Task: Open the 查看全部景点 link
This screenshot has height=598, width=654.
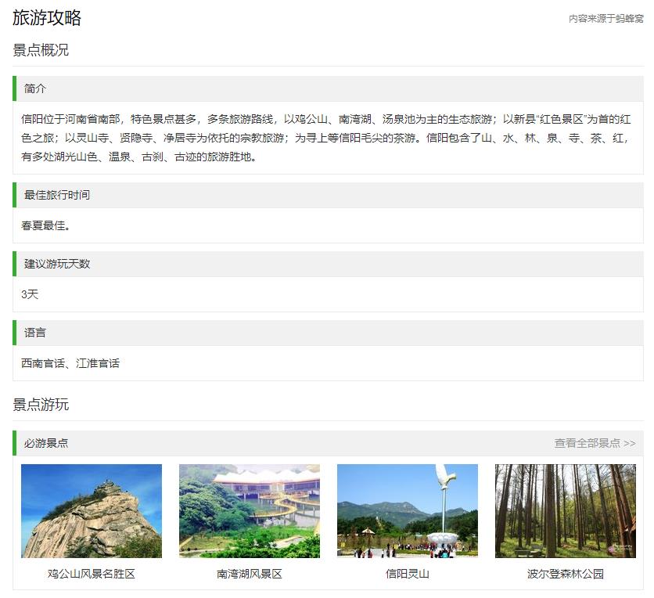Action: coord(595,443)
